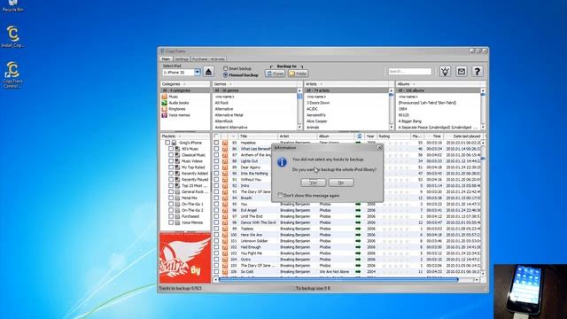Check the Voice Memos playlist checkbox
Viewport: 567px width, 319px height.
point(171,222)
